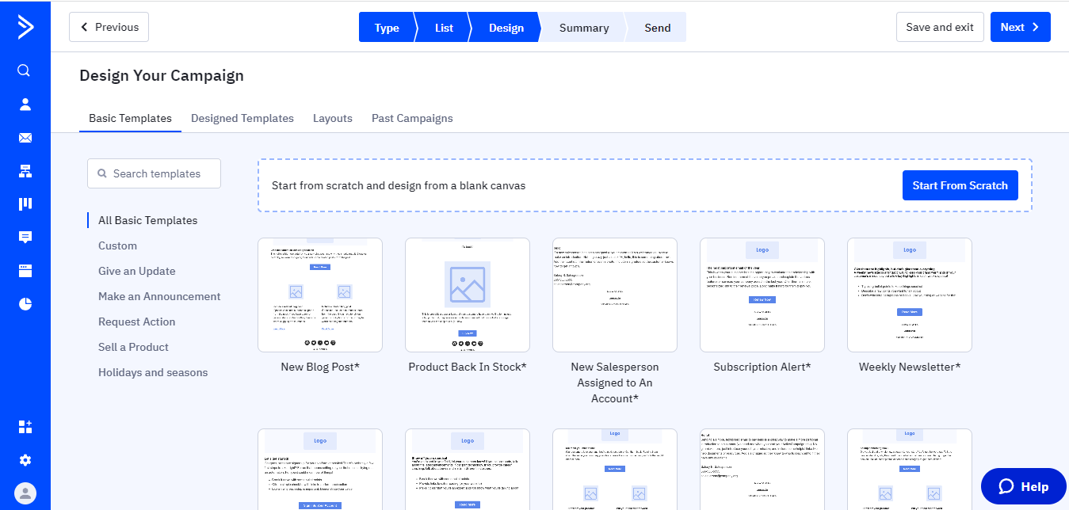Click 'New Blog Post*' label
The image size is (1069, 510).
coord(320,367)
